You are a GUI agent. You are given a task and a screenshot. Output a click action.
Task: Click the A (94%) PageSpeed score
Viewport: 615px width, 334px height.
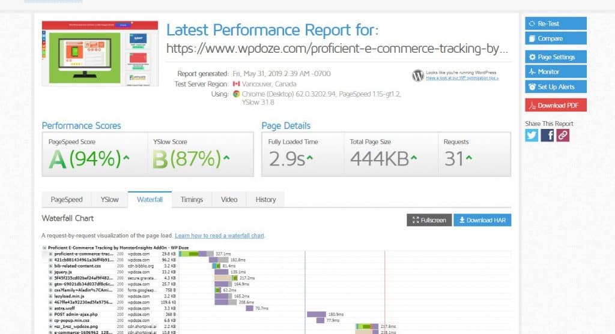85,159
